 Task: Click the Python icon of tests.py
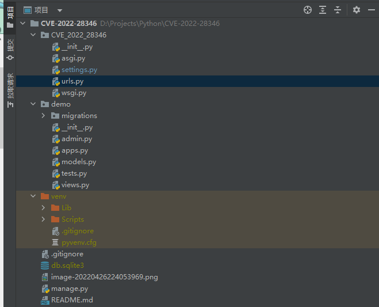[x=56, y=173]
